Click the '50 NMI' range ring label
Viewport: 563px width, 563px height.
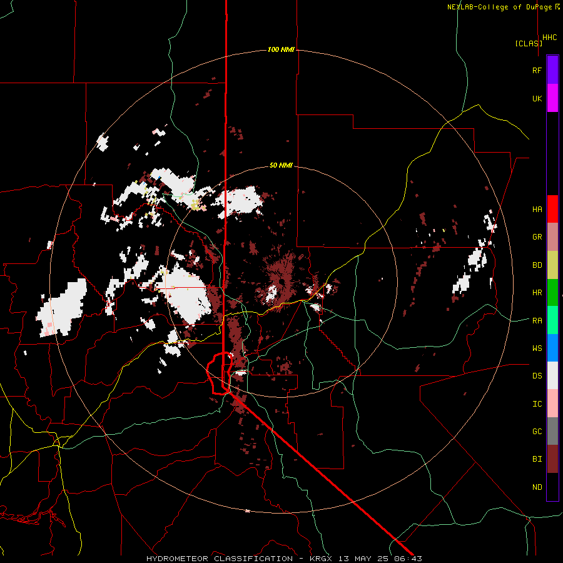(281, 165)
